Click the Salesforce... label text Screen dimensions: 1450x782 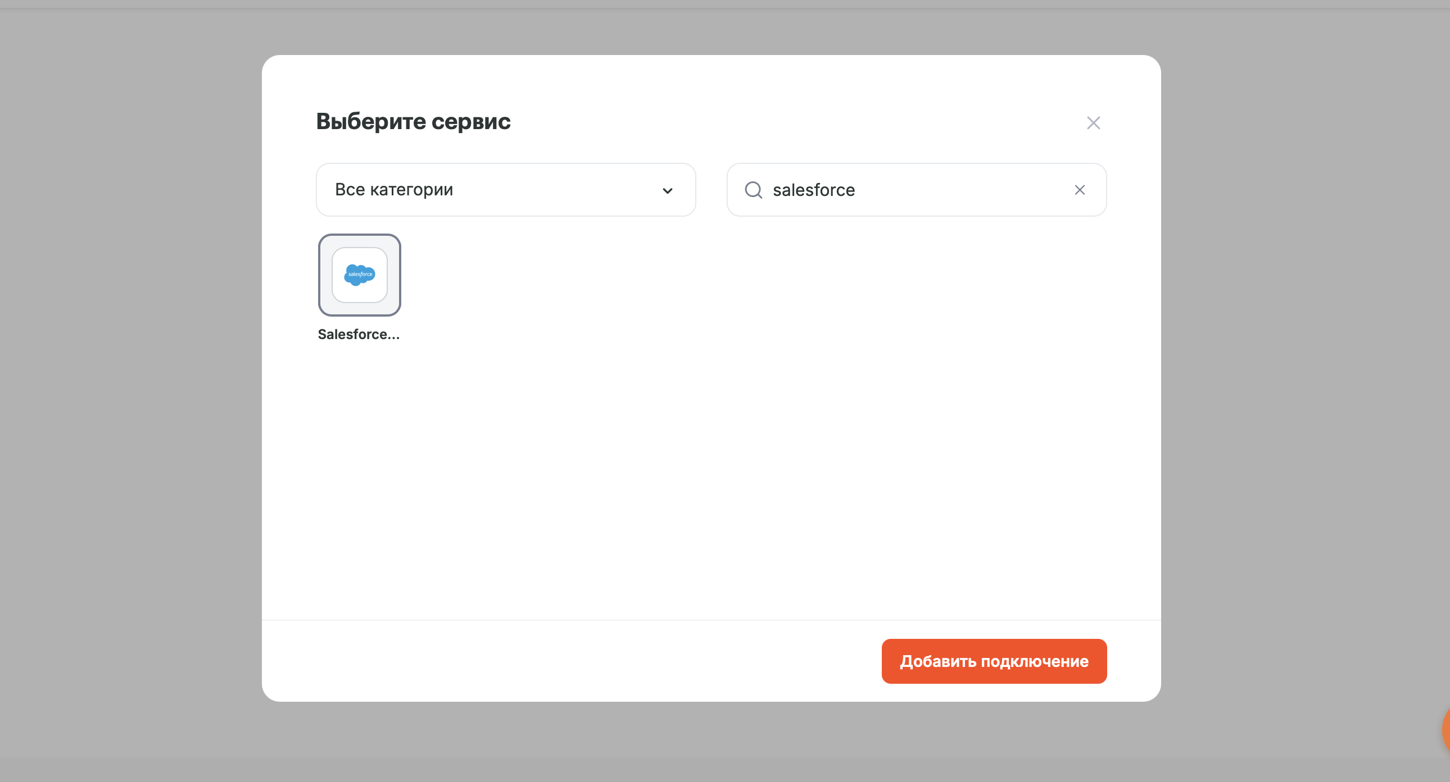coord(359,335)
